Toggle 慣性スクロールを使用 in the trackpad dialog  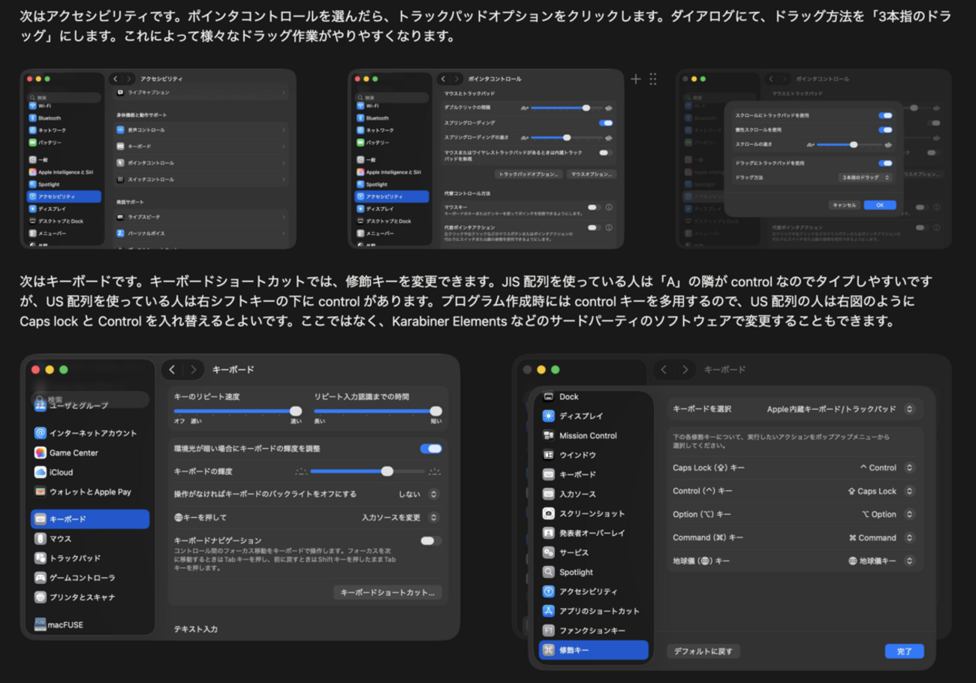click(x=886, y=129)
